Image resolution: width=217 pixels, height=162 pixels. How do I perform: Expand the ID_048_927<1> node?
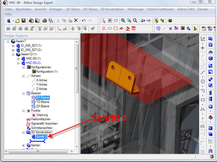[x=13, y=46]
